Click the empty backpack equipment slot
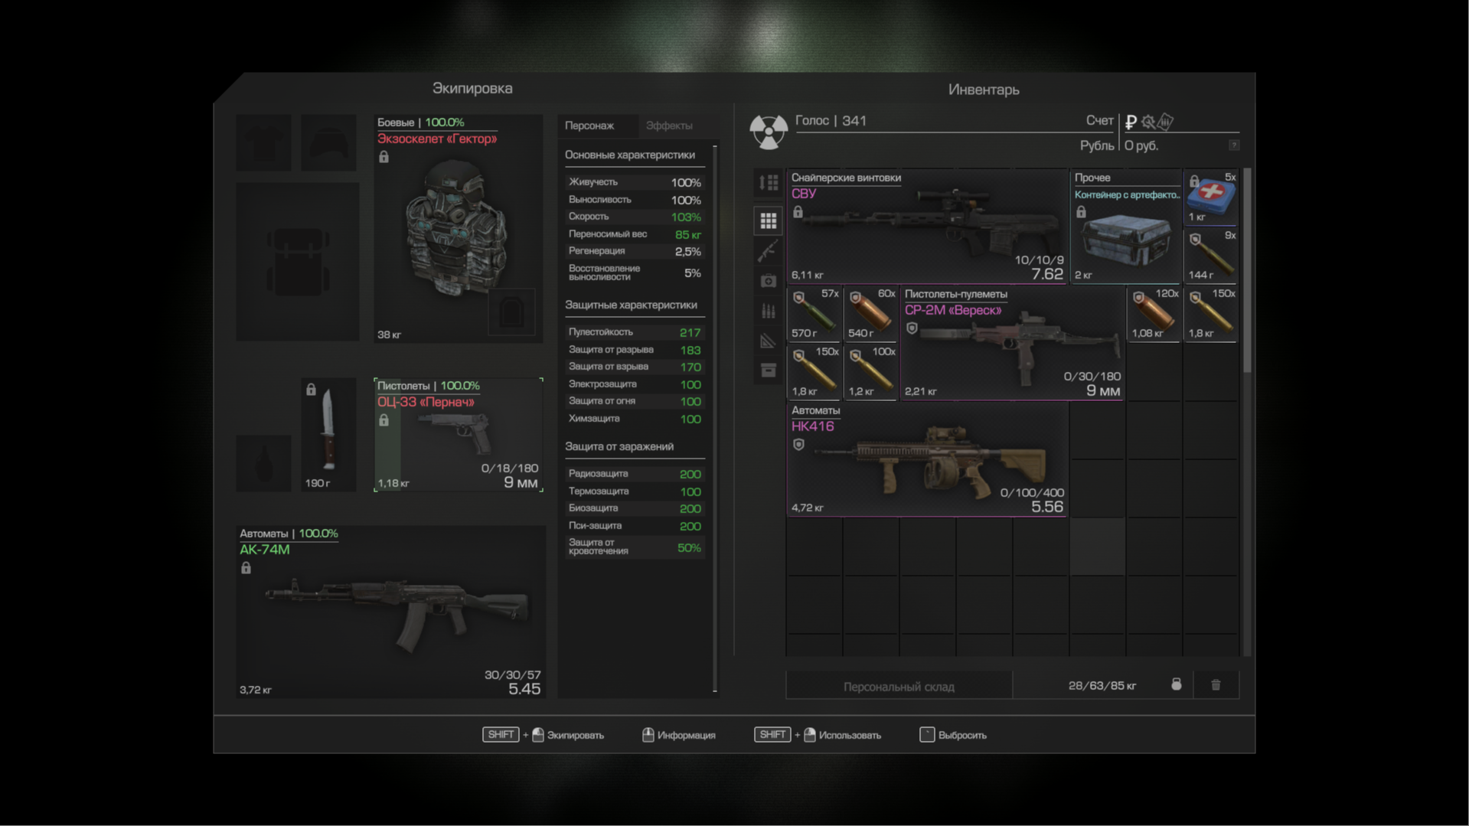This screenshot has width=1469, height=826. coord(298,262)
